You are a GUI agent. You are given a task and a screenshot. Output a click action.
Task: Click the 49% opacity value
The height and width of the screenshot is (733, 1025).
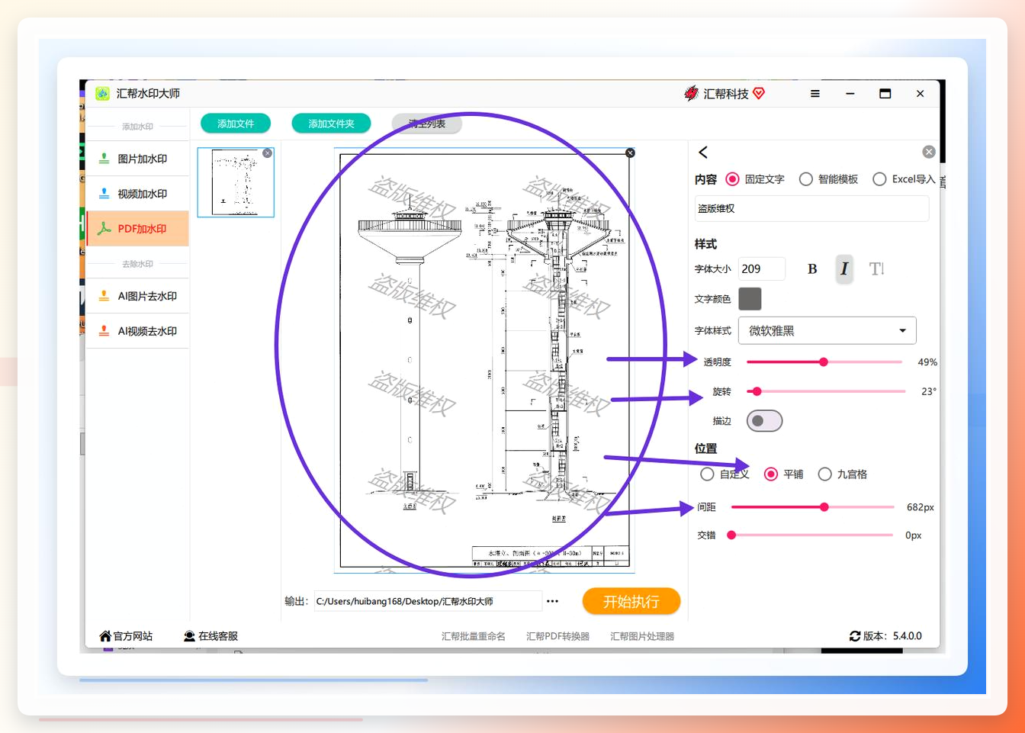click(927, 362)
